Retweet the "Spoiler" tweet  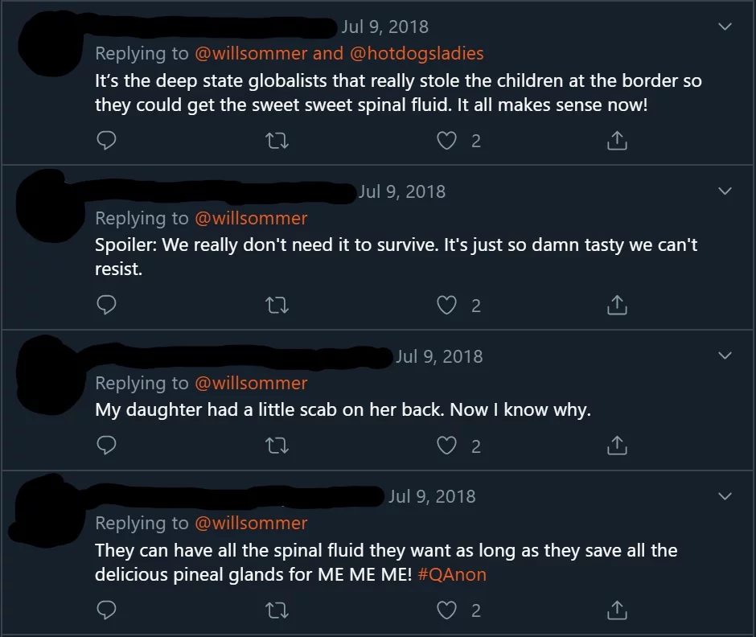coord(277,306)
